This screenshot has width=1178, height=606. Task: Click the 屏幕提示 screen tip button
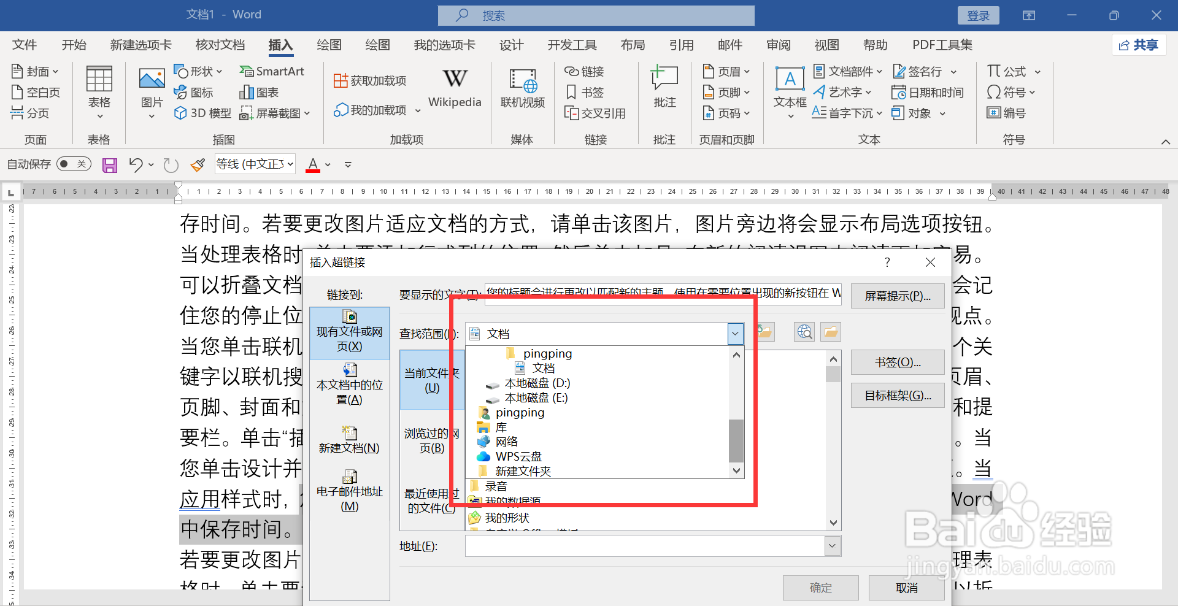click(x=898, y=296)
